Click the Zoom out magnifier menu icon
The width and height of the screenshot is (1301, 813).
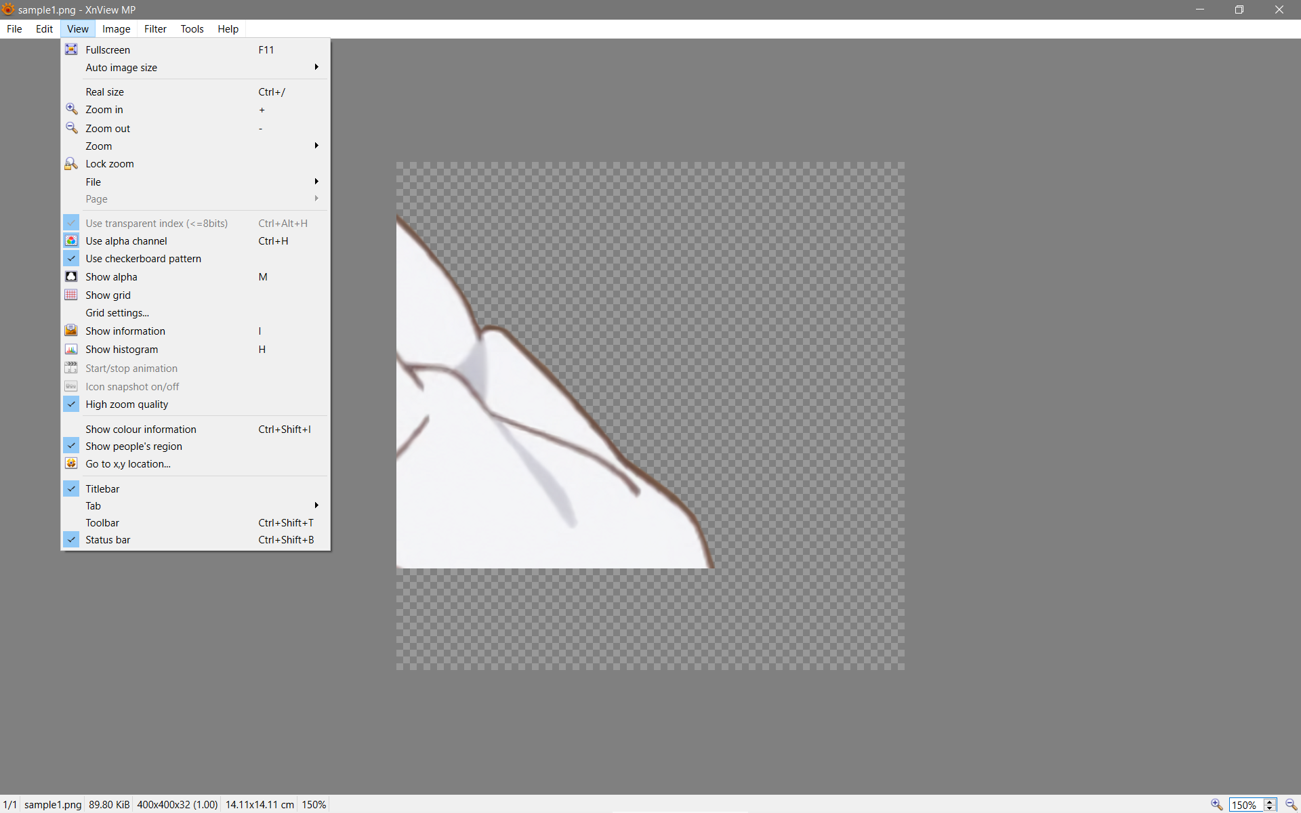coord(71,128)
